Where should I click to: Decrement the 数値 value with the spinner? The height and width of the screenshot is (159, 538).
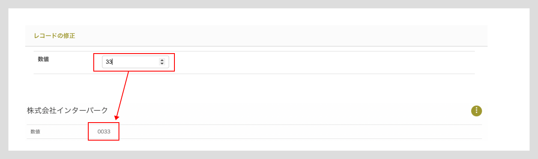[x=162, y=64]
